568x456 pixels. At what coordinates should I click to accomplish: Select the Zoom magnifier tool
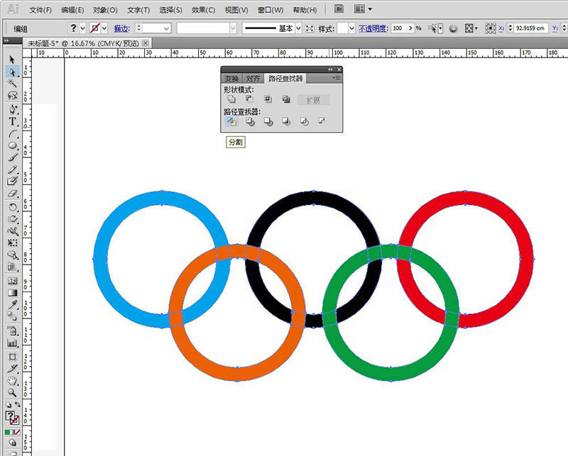pos(13,393)
